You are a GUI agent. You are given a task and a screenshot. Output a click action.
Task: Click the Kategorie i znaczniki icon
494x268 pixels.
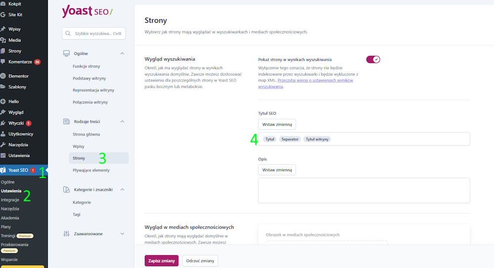coord(67,189)
